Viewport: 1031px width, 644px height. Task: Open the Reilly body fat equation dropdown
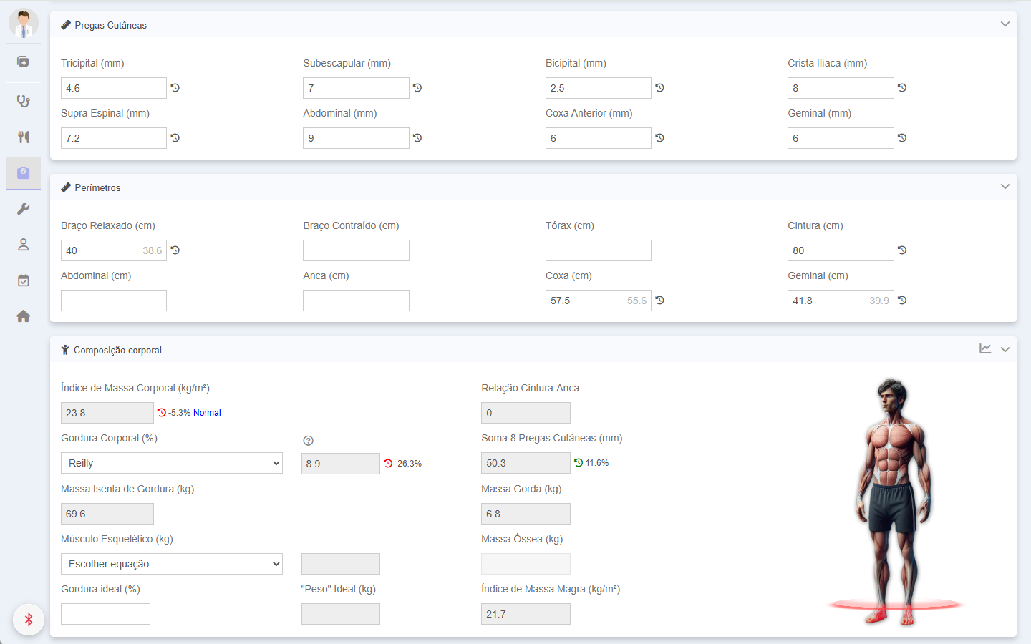coord(172,463)
